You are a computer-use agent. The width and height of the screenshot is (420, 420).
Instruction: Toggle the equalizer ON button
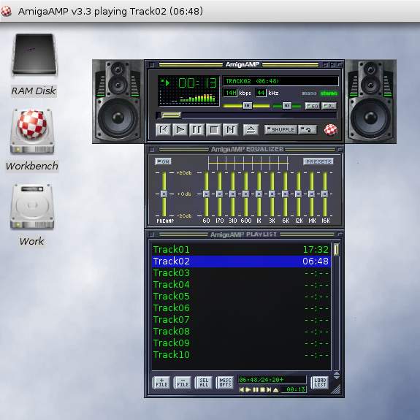163,161
